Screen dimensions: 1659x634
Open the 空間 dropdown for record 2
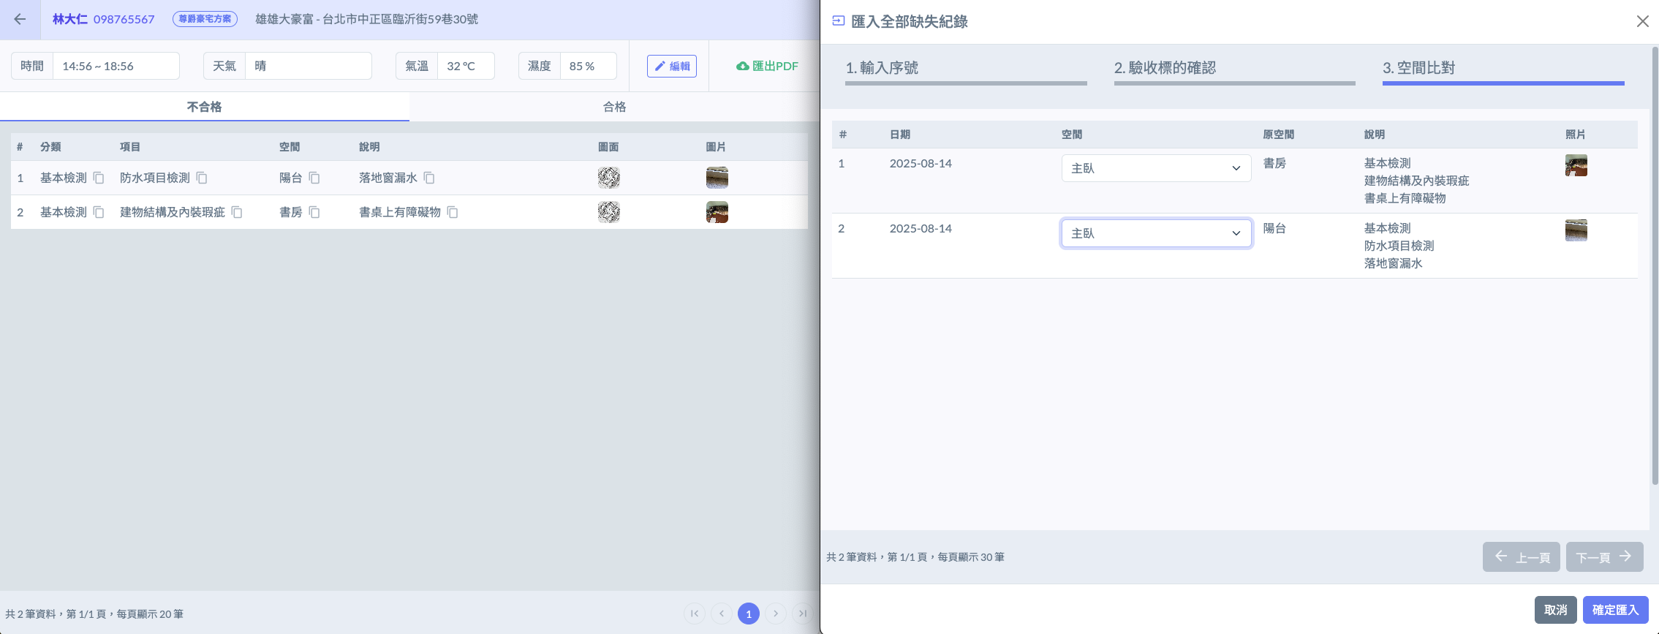coord(1155,233)
